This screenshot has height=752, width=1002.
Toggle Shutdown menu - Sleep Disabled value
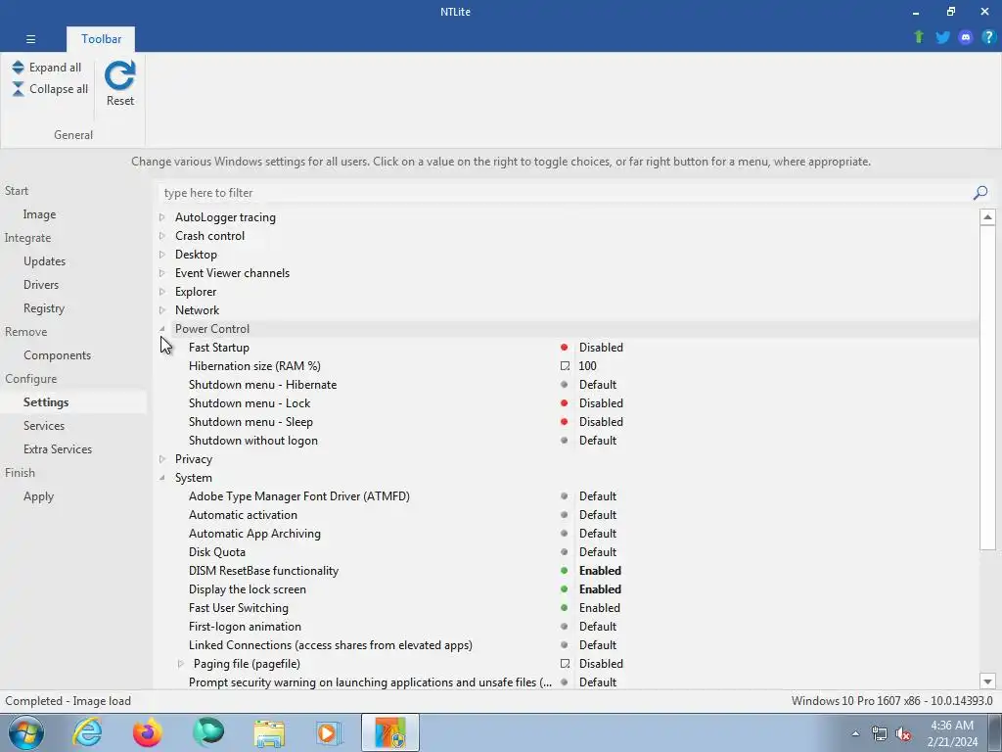point(601,422)
